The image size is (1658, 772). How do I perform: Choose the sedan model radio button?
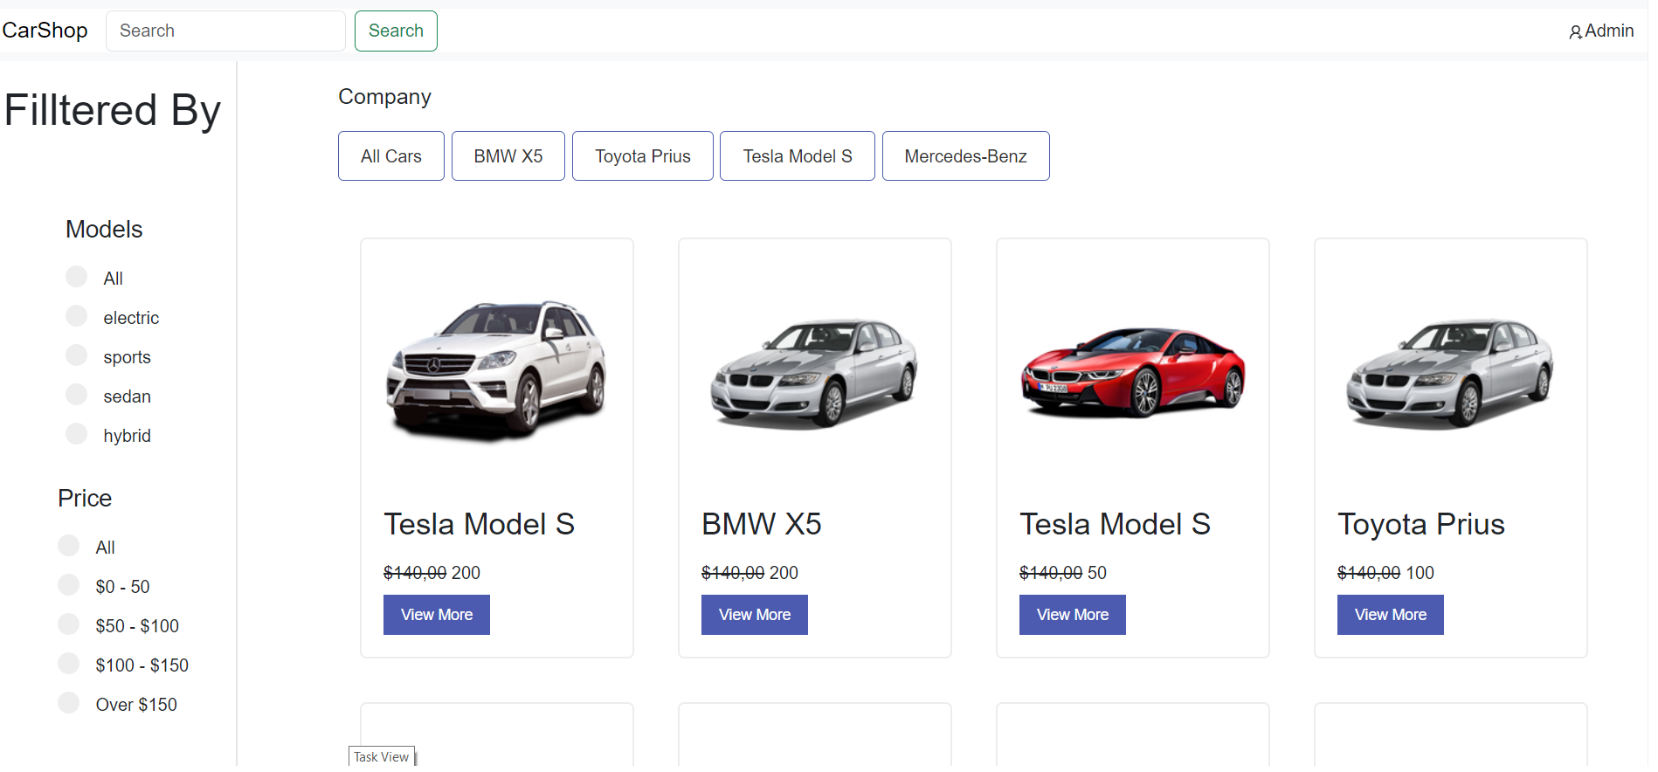(x=77, y=395)
